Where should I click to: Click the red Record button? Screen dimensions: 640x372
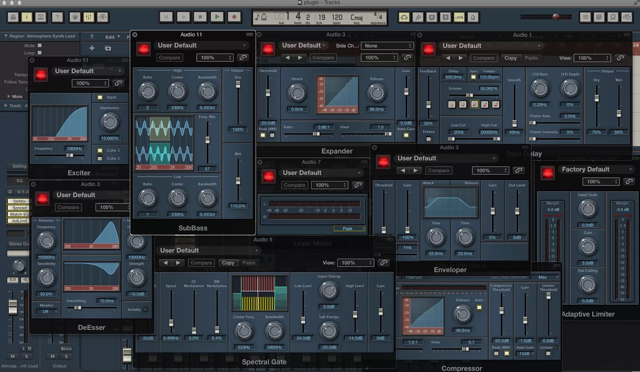click(x=234, y=17)
